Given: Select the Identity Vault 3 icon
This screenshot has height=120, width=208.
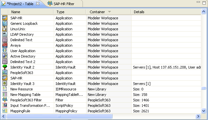Looking at the screenshot, I should (x=5, y=83).
